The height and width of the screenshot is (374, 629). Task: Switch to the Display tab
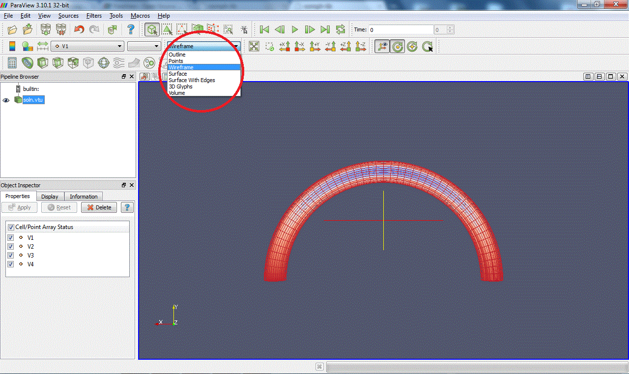(x=50, y=197)
